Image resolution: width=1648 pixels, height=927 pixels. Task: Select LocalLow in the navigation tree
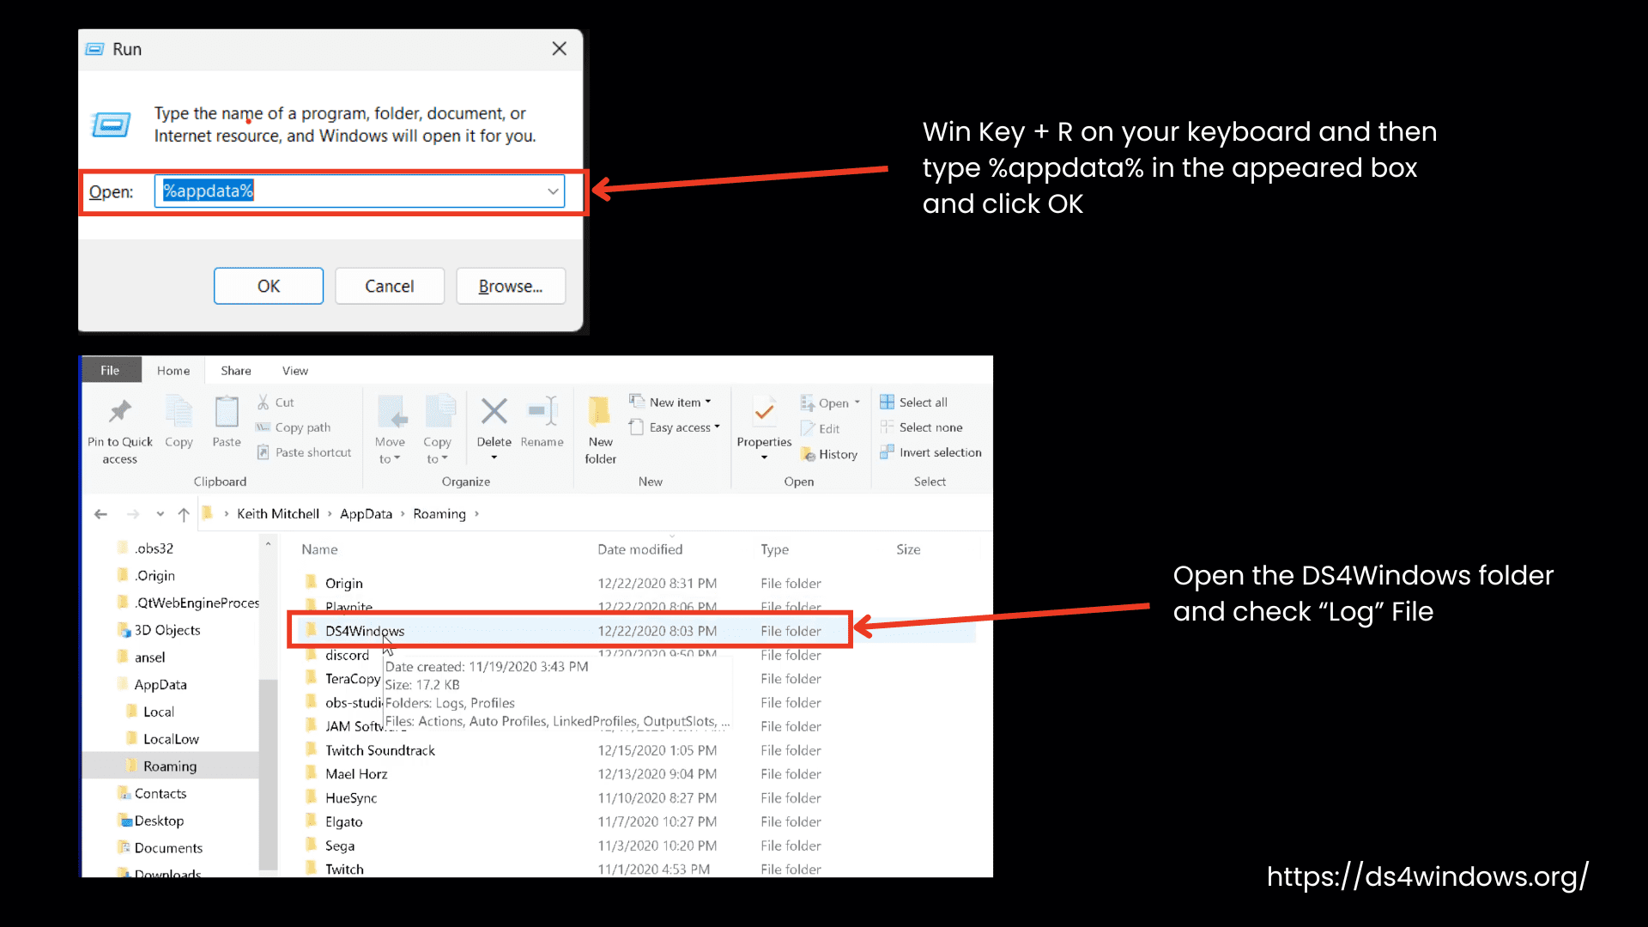pyautogui.click(x=171, y=739)
